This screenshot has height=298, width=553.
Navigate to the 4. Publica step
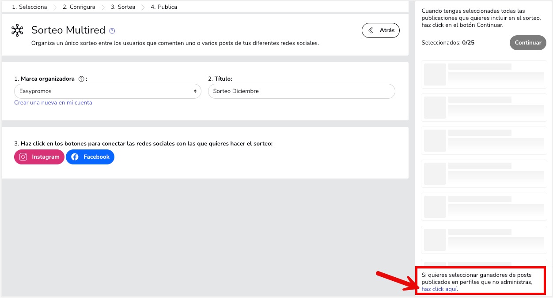click(164, 7)
